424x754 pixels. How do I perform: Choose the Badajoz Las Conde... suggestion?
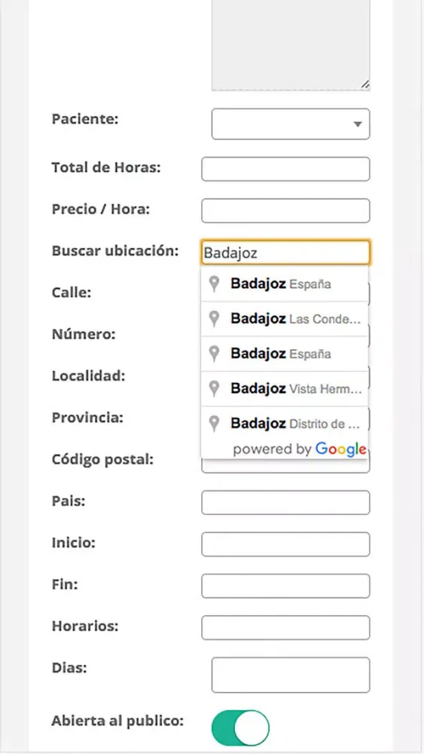tap(285, 319)
